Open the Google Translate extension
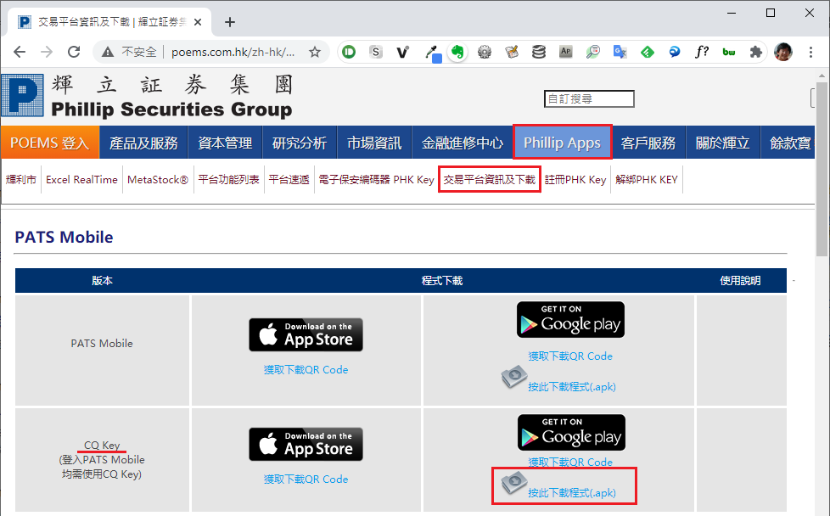 point(620,52)
